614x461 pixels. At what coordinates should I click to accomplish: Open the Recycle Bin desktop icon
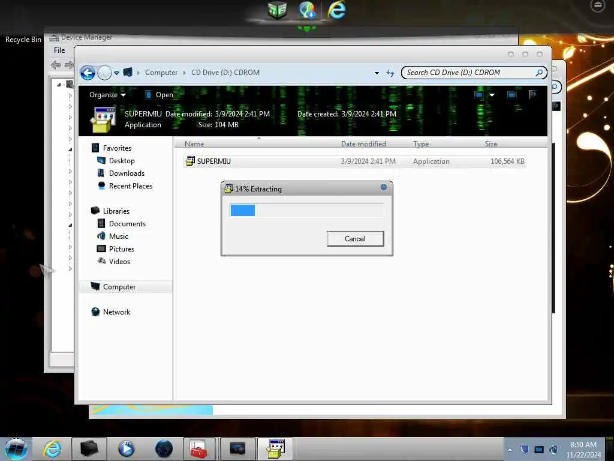pyautogui.click(x=23, y=39)
